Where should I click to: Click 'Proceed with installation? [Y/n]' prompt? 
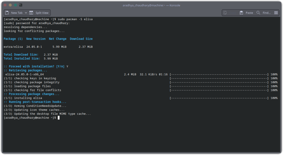37,67
